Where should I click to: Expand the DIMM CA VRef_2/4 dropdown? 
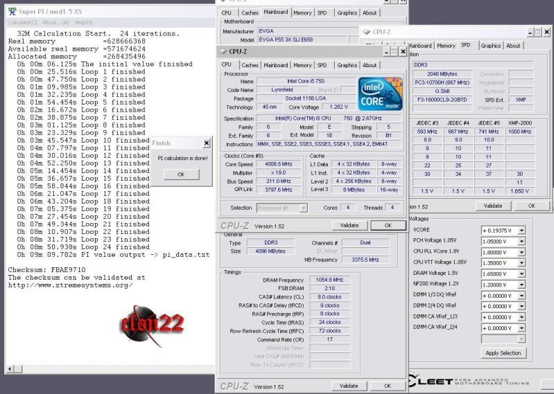(x=521, y=328)
